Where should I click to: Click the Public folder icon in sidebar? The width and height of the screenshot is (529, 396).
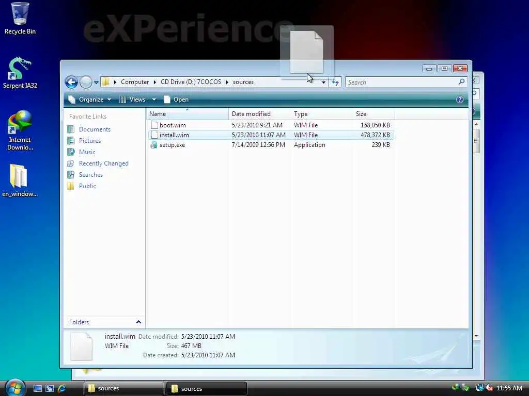tap(71, 186)
